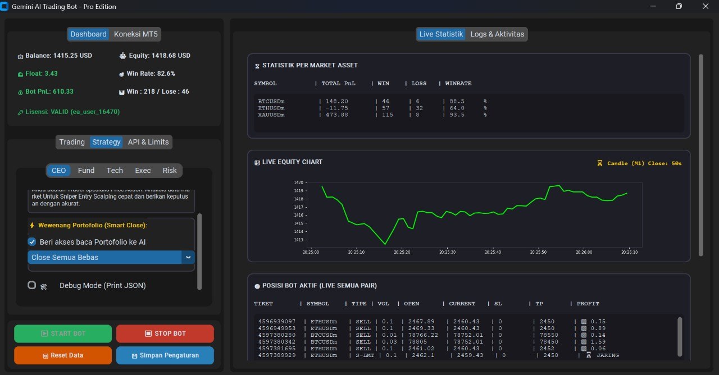Open the Exec sub-tab
The height and width of the screenshot is (375, 719).
(143, 171)
